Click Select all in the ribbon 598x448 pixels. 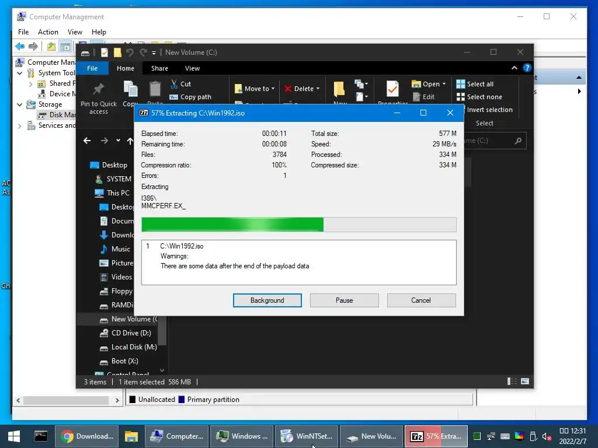[x=475, y=84]
